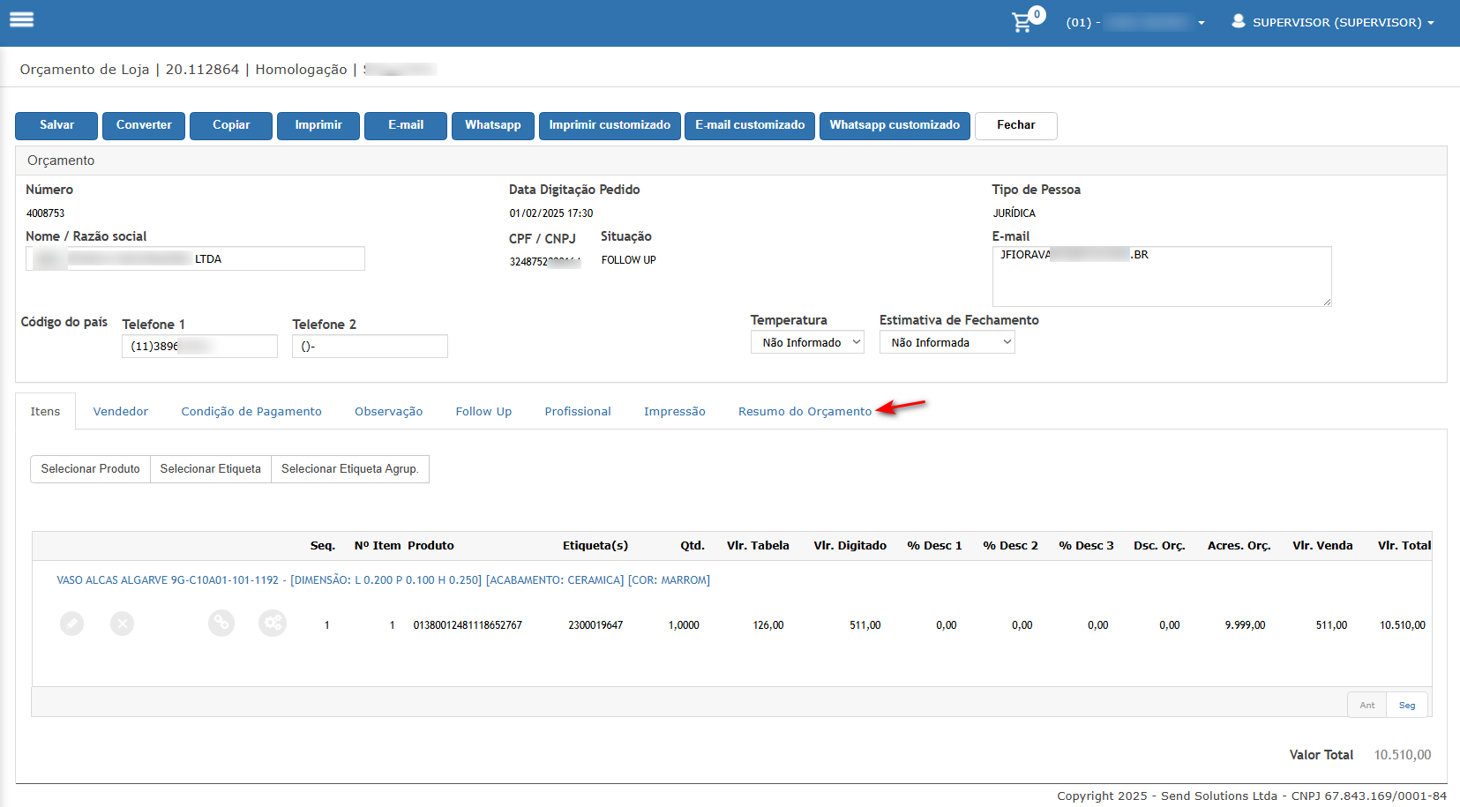This screenshot has width=1460, height=807.
Task: Click E-mail customizado button
Action: tap(750, 125)
